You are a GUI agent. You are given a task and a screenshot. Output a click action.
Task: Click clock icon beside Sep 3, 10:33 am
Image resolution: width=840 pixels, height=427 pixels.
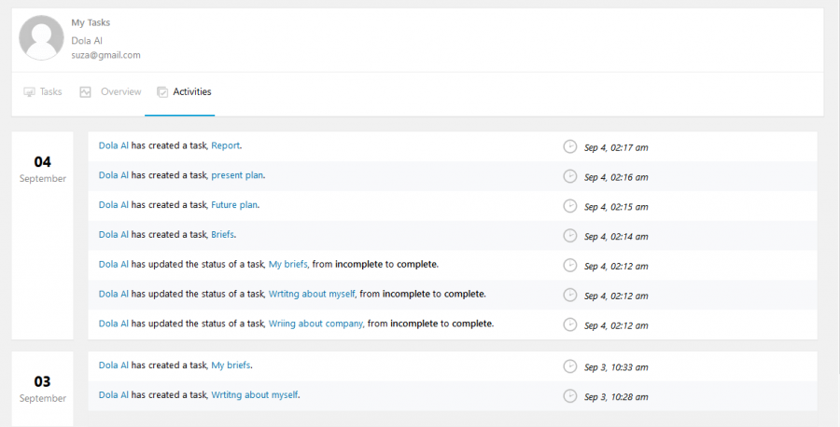570,366
